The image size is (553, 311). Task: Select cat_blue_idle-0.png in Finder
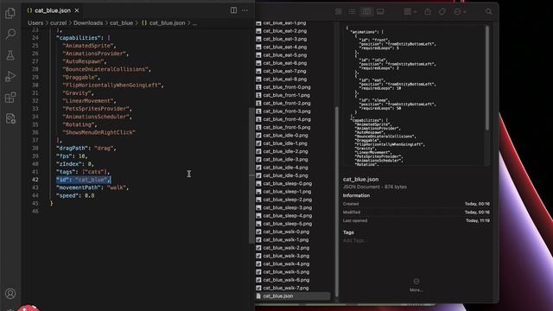tap(285, 136)
